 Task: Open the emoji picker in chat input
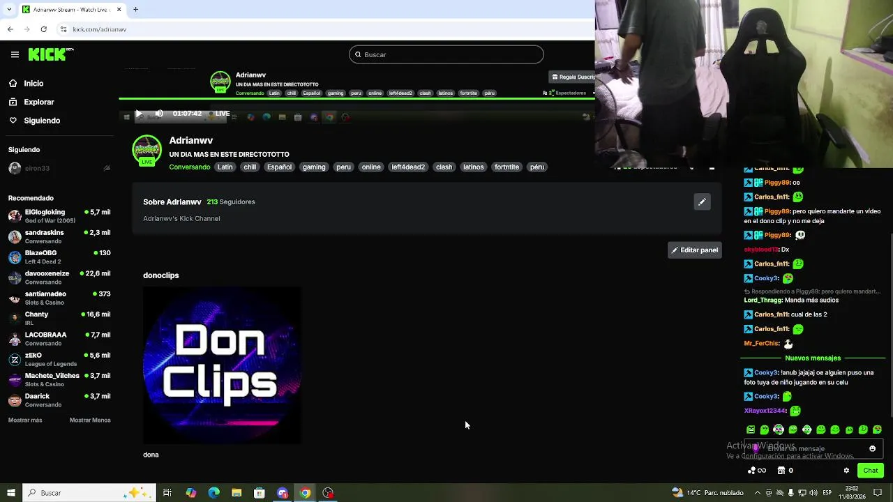[872, 449]
